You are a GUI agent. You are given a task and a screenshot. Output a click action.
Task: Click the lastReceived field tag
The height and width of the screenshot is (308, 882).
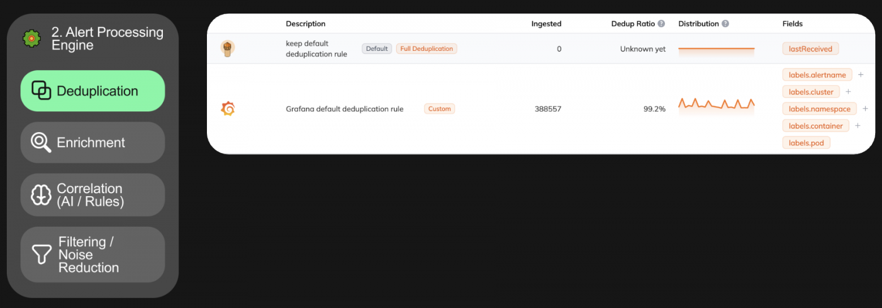pyautogui.click(x=811, y=49)
